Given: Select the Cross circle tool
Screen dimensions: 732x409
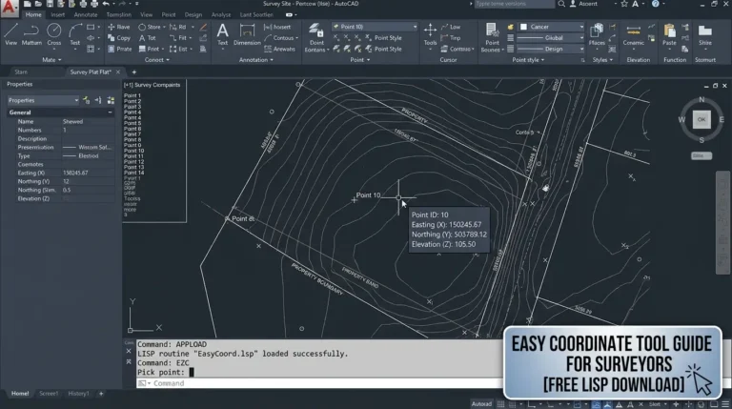Looking at the screenshot, I should 53,35.
